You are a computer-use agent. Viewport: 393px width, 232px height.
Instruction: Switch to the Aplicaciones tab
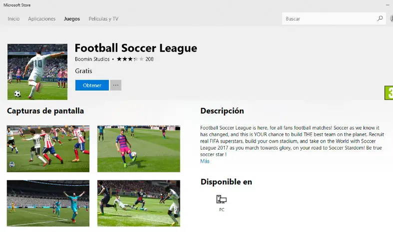pos(42,19)
